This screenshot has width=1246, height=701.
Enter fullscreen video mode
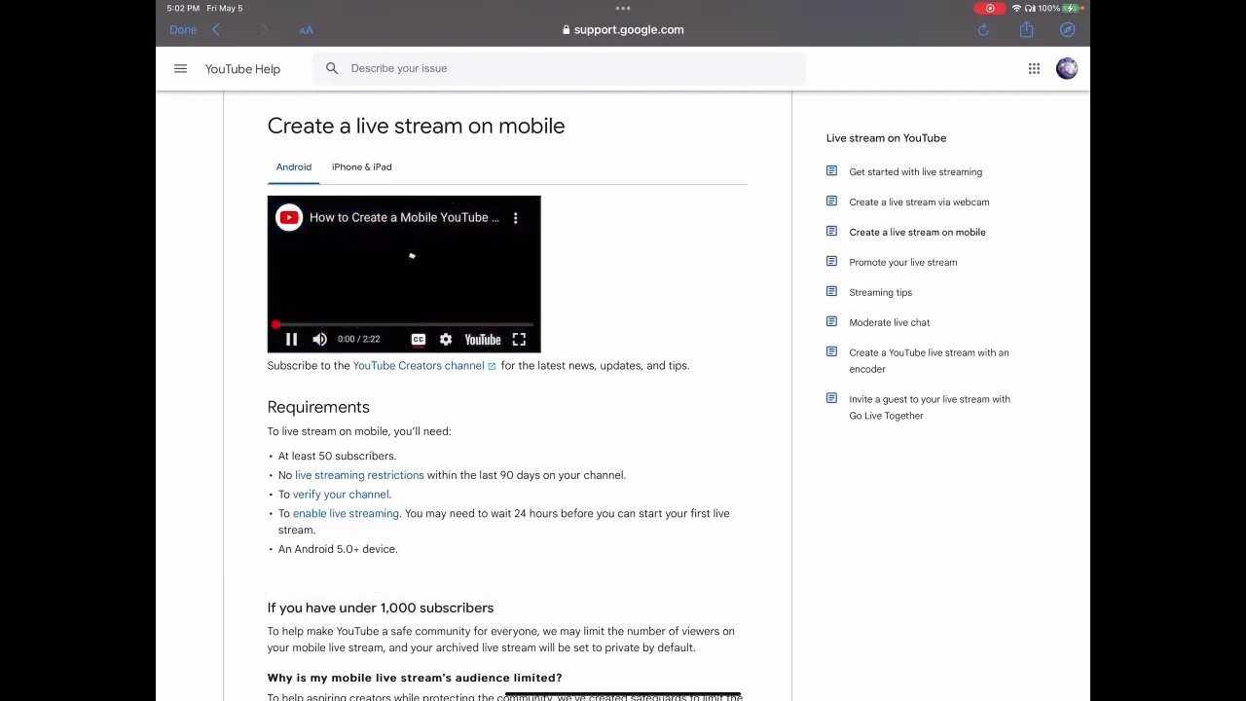pos(519,339)
